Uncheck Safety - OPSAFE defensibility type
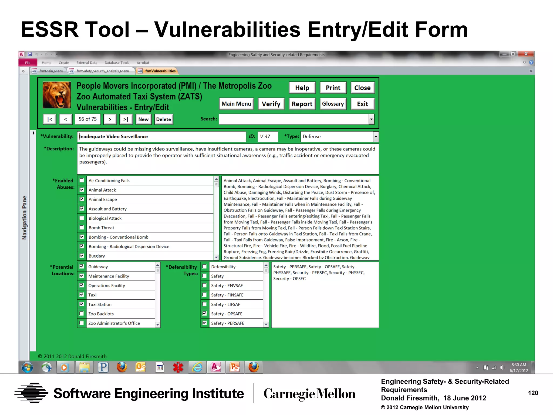This screenshot has width=553, height=415. coord(204,313)
